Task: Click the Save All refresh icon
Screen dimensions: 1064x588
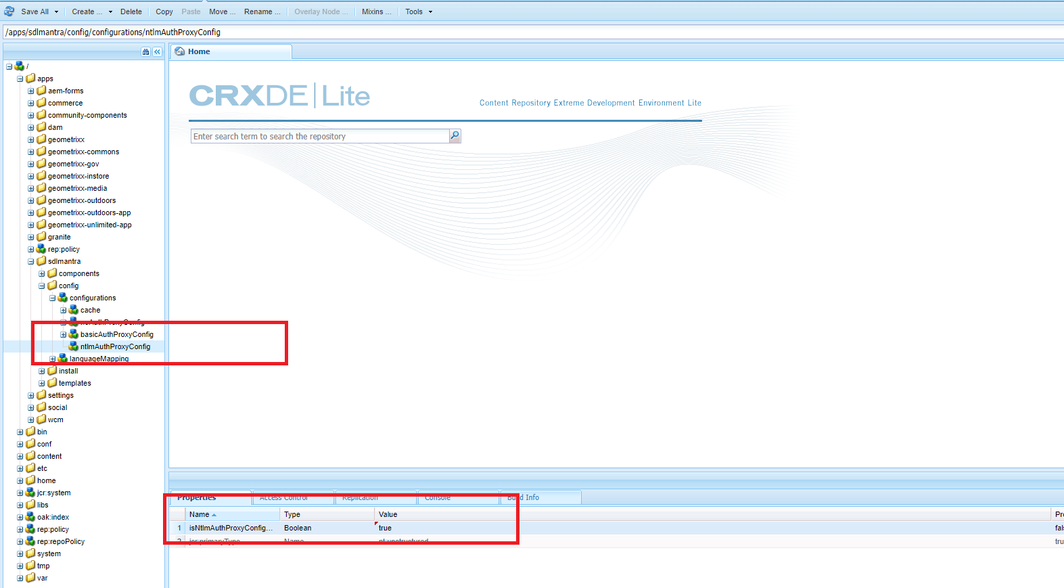Action: (9, 12)
